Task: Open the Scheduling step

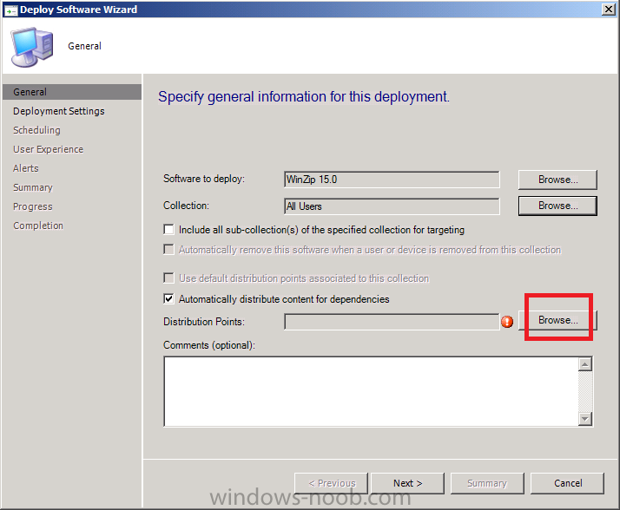Action: point(36,130)
